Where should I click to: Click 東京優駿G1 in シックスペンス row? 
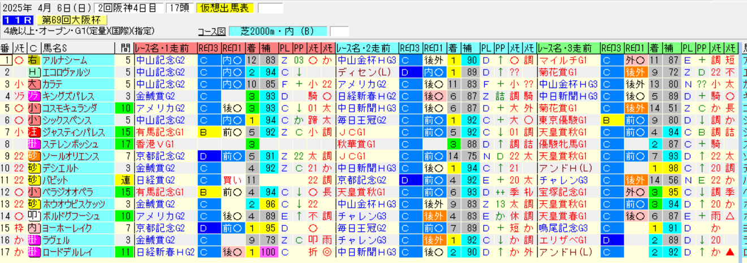(x=568, y=120)
